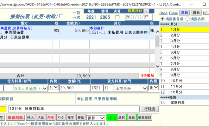The width and height of the screenshot is (209, 127).
Task: Click the 消去 (clear) toolbar button
Action: point(40,117)
